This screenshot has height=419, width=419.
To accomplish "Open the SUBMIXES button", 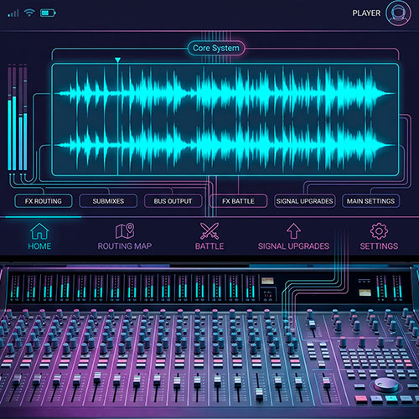I will (108, 201).
